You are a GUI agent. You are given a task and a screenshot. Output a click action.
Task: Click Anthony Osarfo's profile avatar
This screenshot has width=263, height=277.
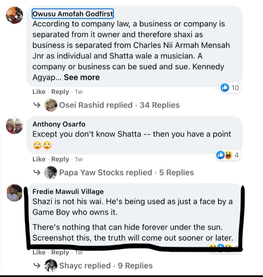15,126
